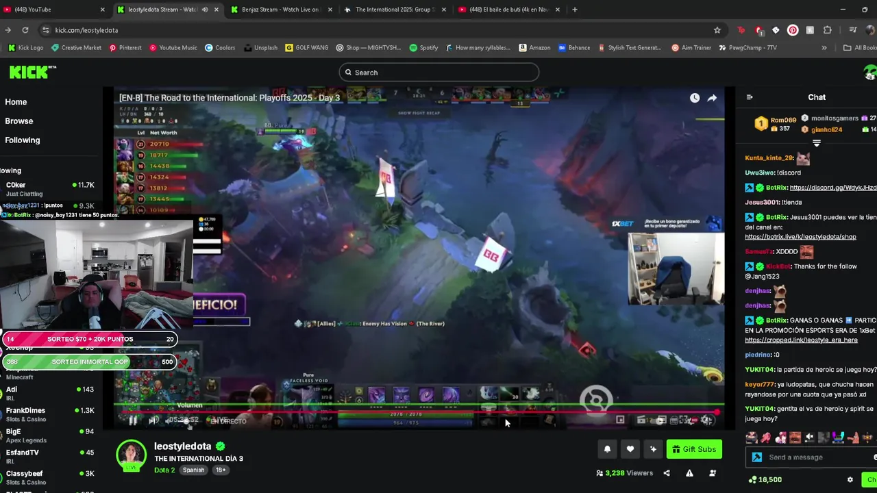Report stream with warning triangle icon
This screenshot has width=877, height=493.
tap(689, 473)
